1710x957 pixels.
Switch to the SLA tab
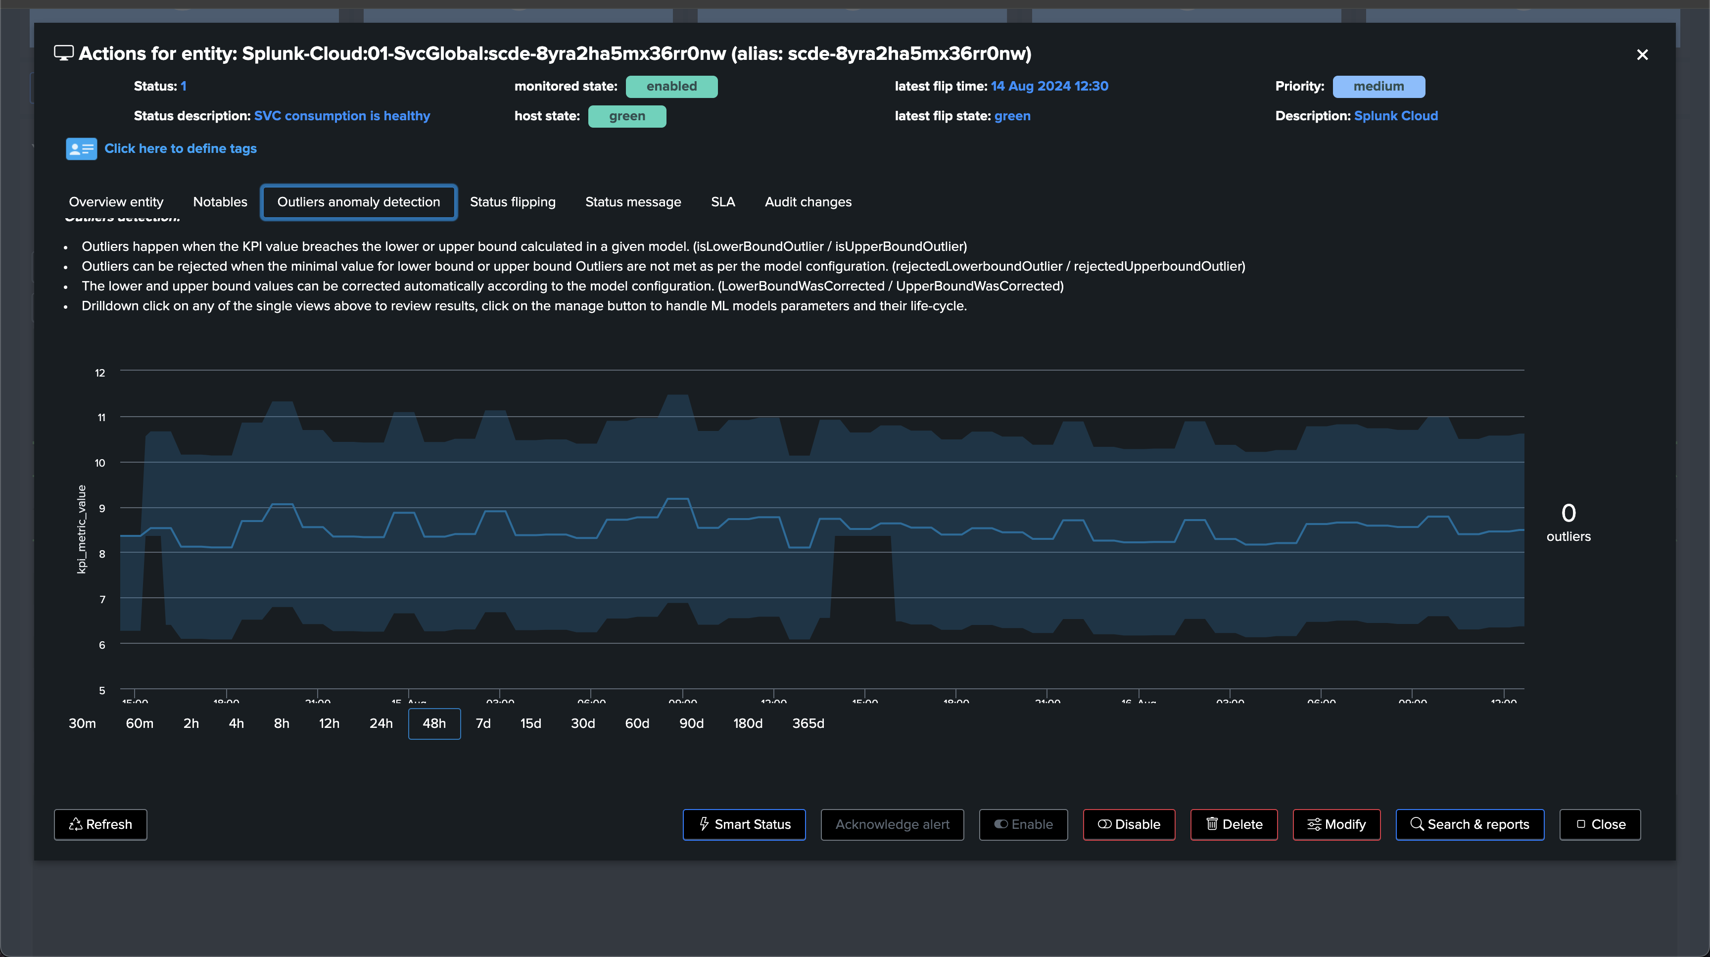click(x=723, y=202)
